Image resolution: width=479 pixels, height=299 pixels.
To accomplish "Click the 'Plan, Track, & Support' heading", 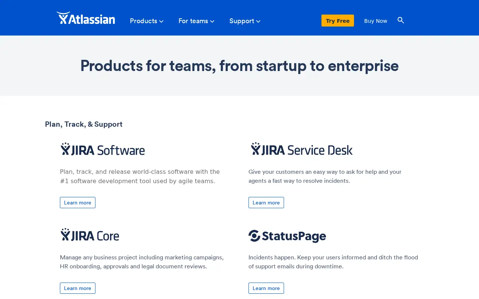I will pos(84,124).
